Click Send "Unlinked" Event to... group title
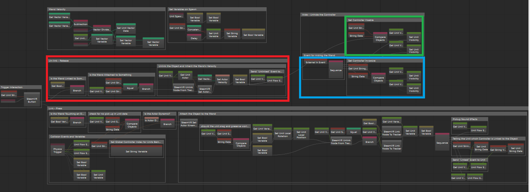Viewport: 530px width, 192px height. pos(266,71)
